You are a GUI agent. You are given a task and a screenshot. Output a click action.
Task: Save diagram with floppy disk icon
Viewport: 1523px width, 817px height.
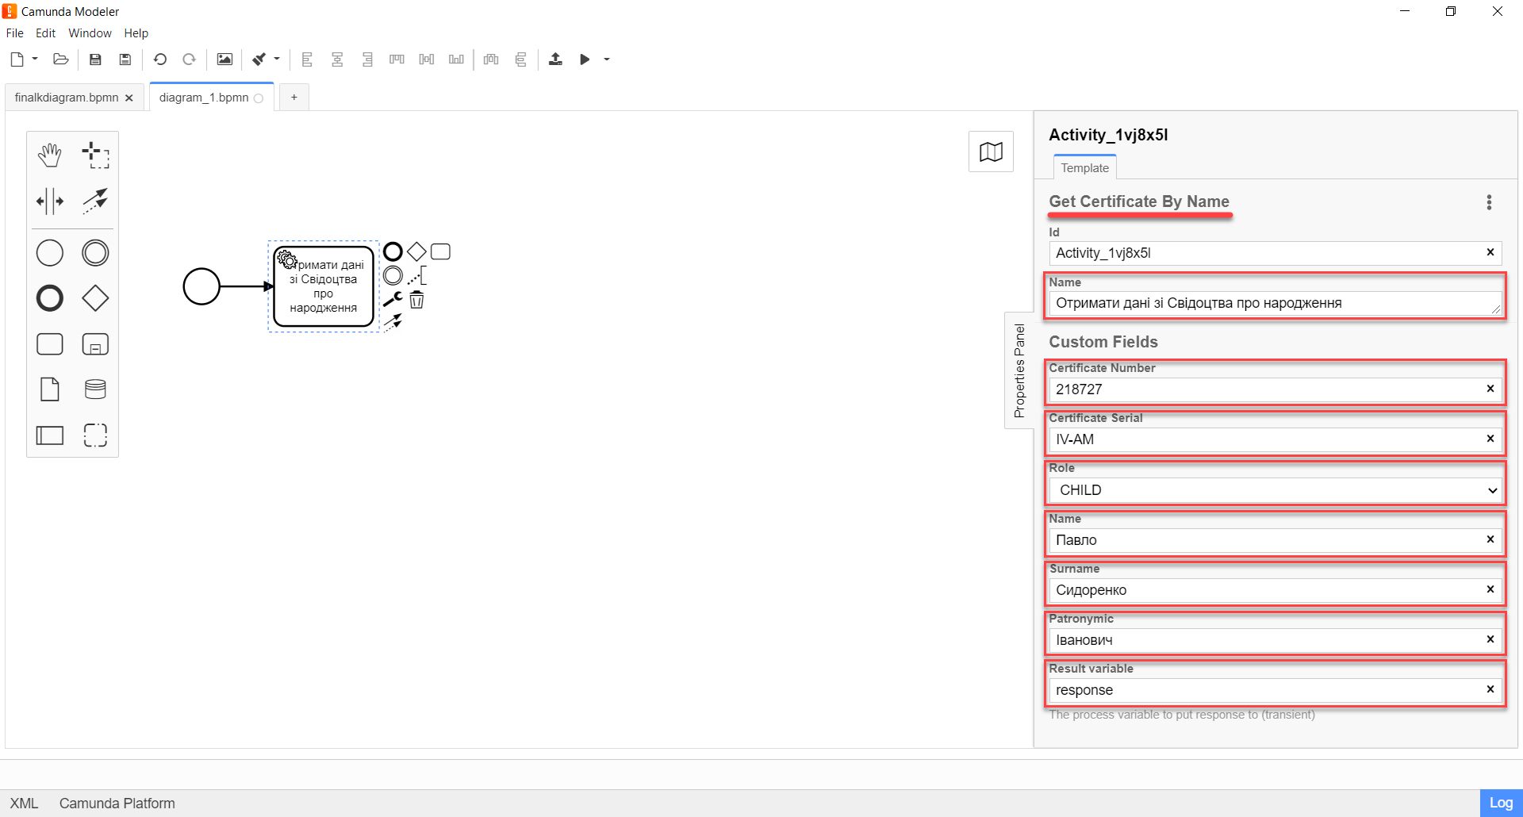pyautogui.click(x=95, y=59)
